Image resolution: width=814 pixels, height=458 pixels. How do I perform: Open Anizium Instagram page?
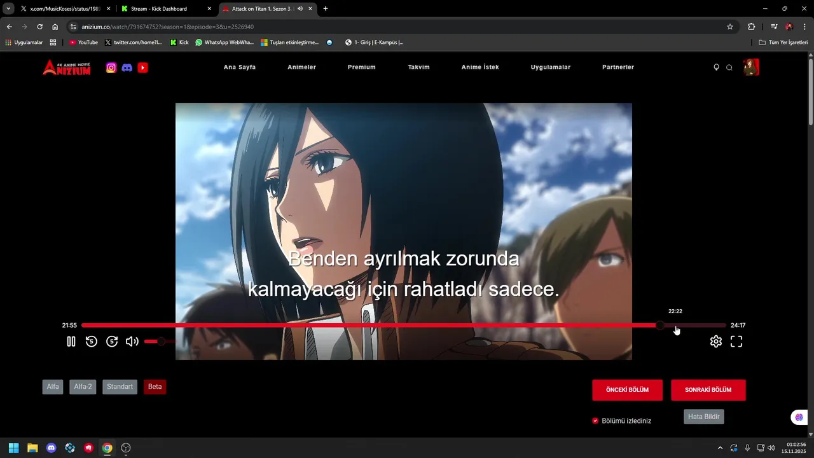coord(111,67)
